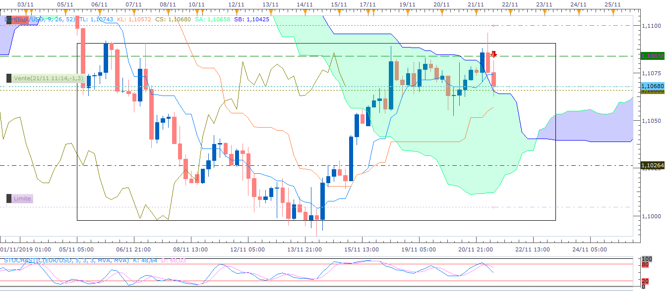Click the orange day marker under 19/11

pos(408,12)
